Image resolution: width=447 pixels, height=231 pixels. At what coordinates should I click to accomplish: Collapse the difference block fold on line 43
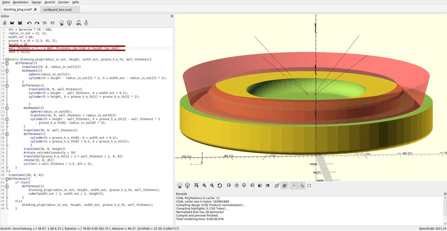7,186
